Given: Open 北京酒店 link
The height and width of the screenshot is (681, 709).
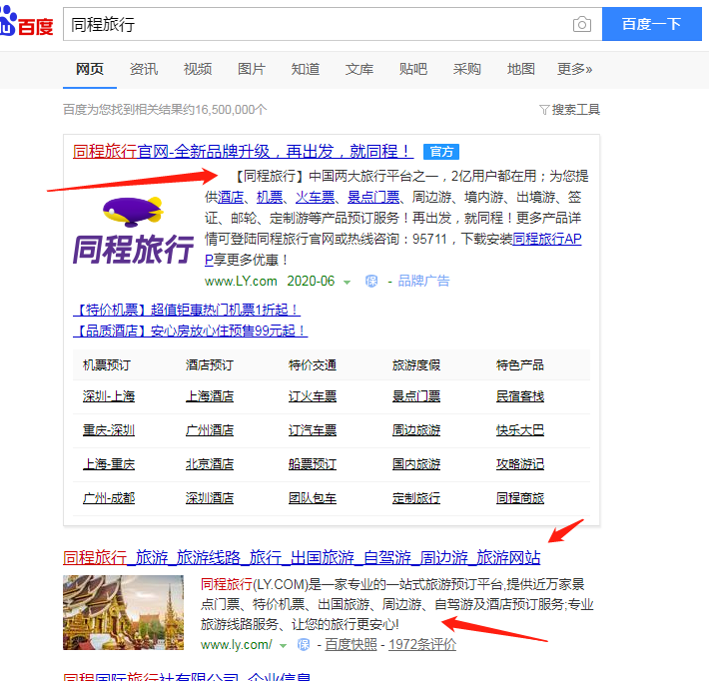Looking at the screenshot, I should 210,464.
